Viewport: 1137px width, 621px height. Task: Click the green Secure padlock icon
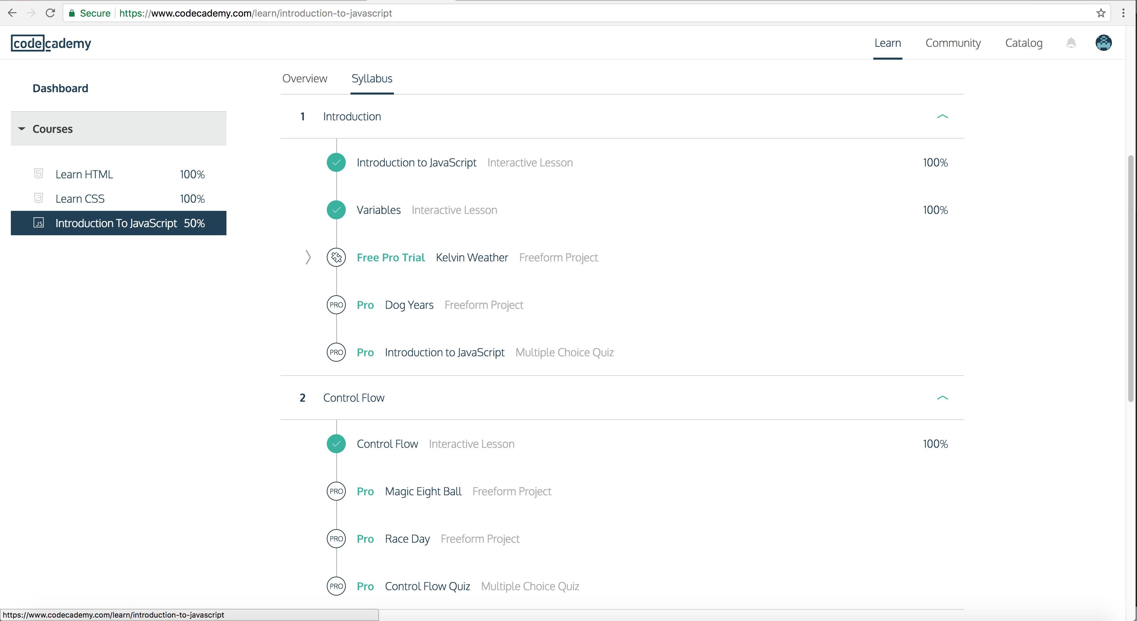click(x=72, y=13)
